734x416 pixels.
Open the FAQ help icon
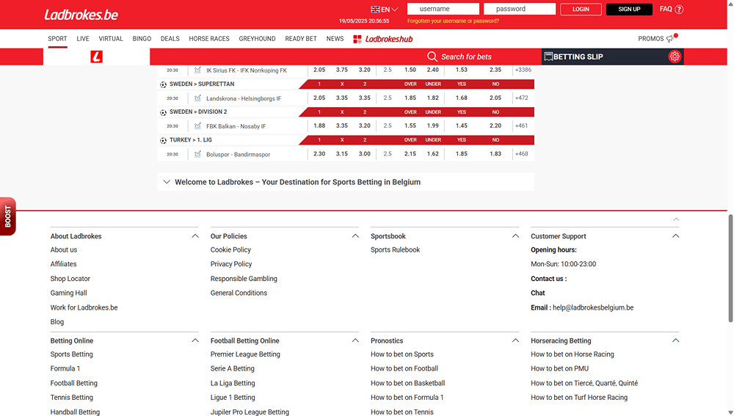(x=679, y=9)
